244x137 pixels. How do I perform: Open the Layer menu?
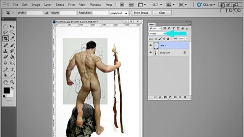pos(48,5)
